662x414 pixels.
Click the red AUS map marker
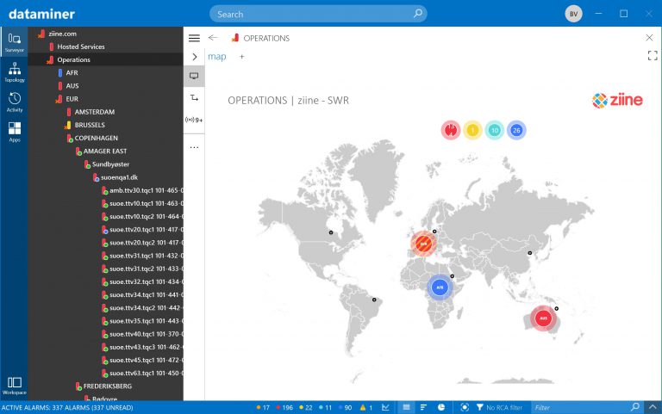(542, 318)
